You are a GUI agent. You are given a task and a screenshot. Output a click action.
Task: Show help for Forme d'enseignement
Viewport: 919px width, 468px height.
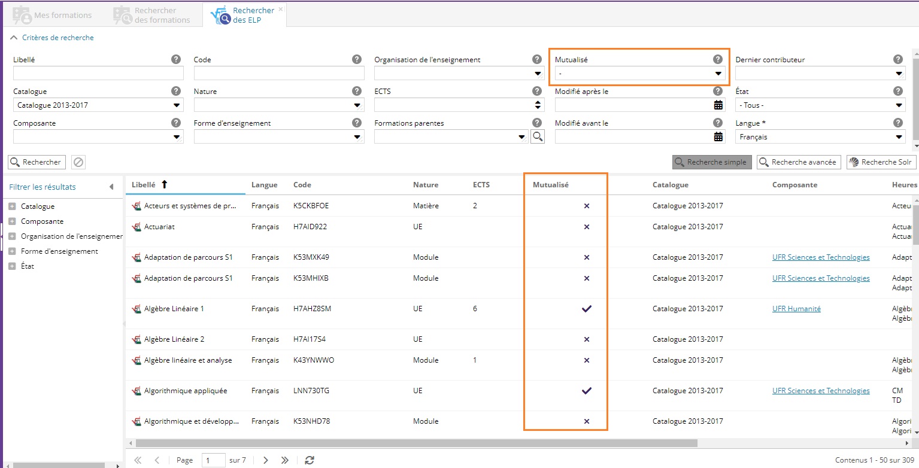(x=357, y=123)
